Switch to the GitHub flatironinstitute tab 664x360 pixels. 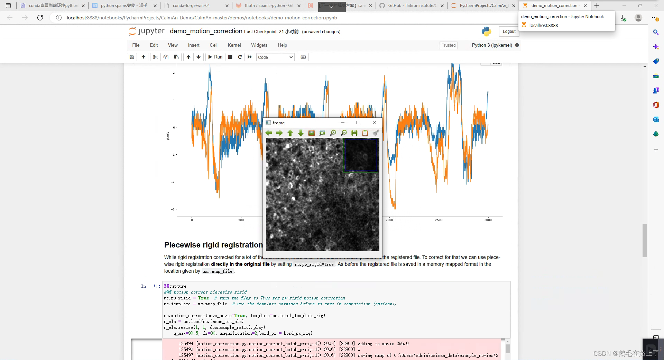point(412,6)
